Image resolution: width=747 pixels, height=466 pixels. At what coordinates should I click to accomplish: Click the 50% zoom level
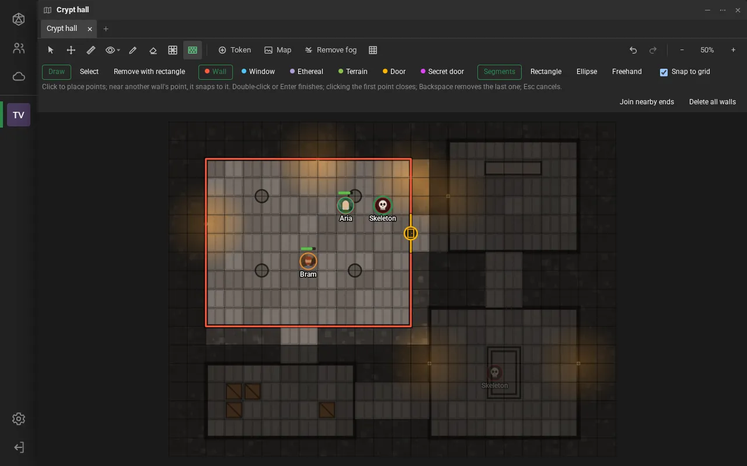point(707,50)
